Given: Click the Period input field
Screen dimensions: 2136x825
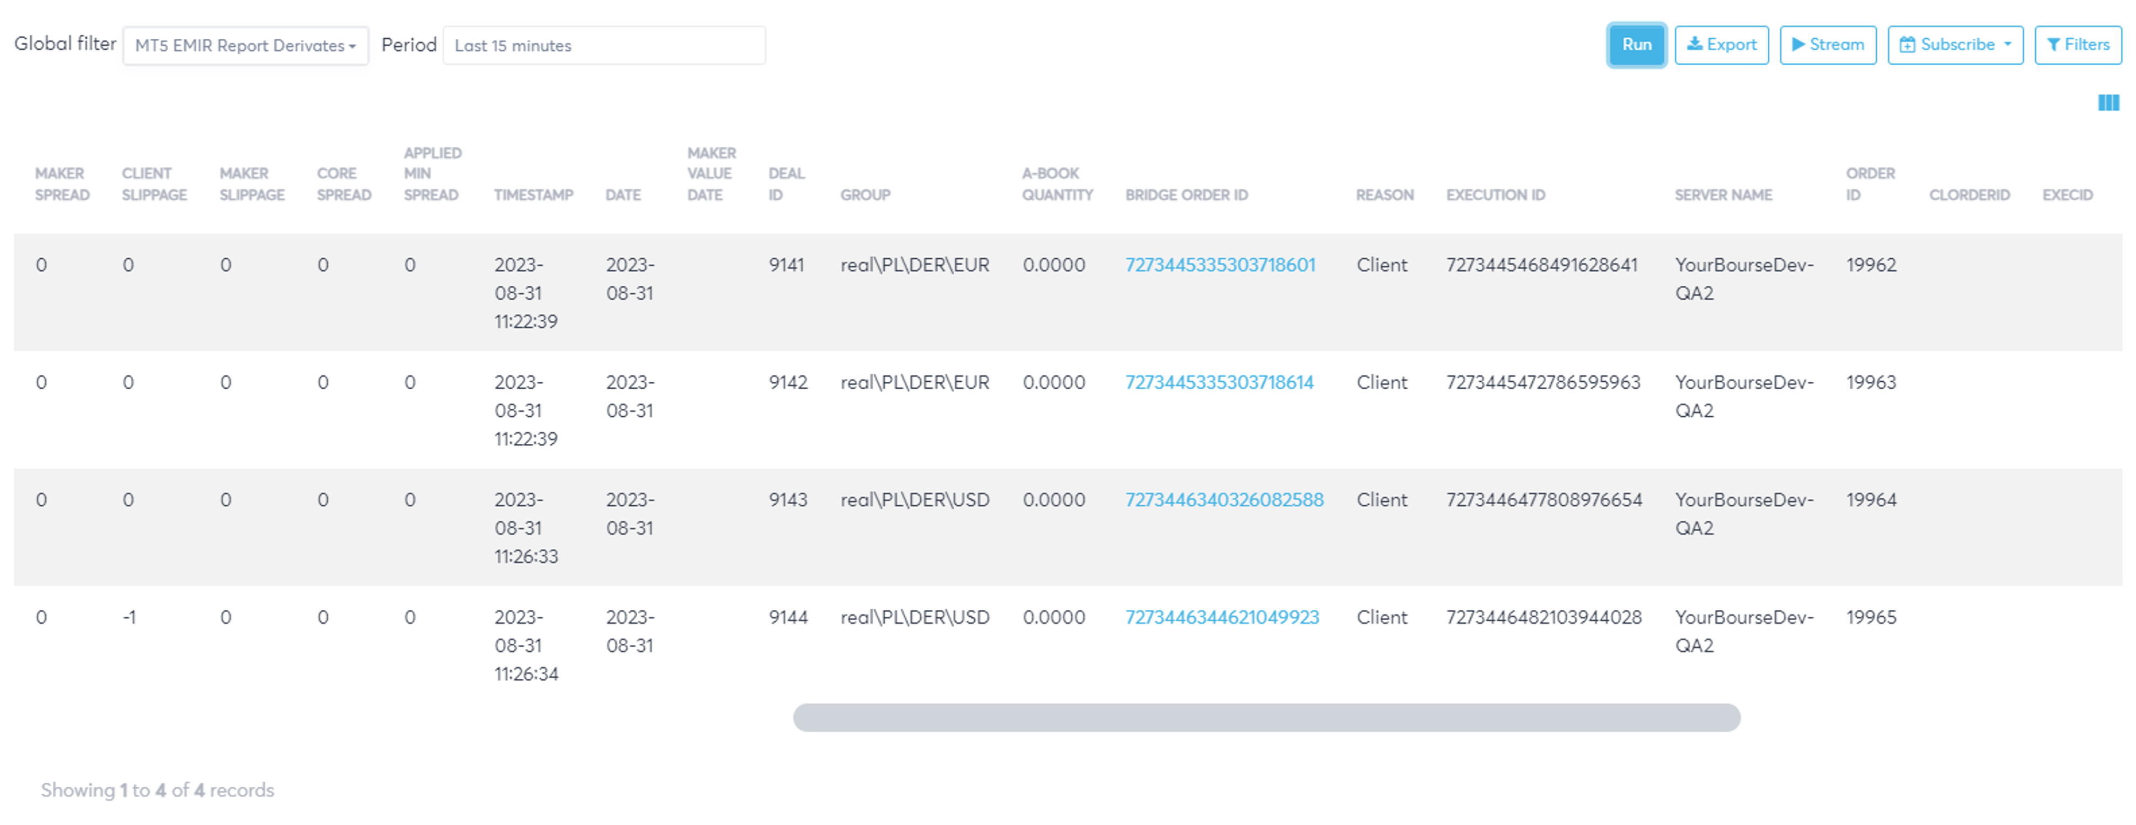Looking at the screenshot, I should pyautogui.click(x=604, y=46).
